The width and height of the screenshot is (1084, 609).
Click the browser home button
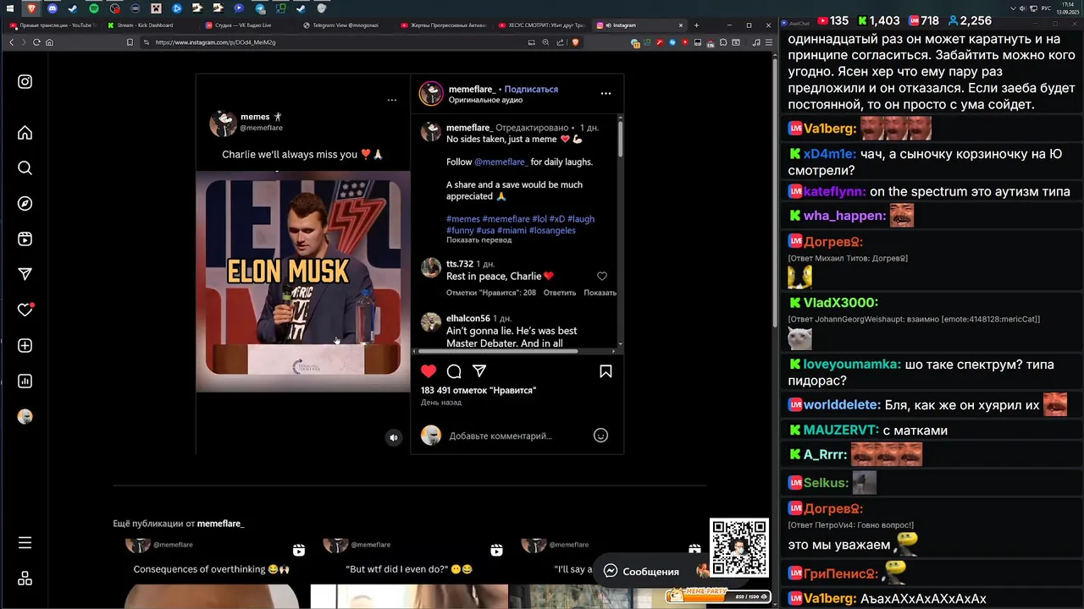49,42
